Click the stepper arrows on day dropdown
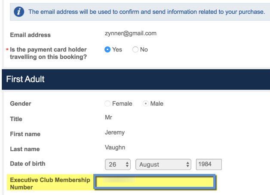 click(x=127, y=165)
